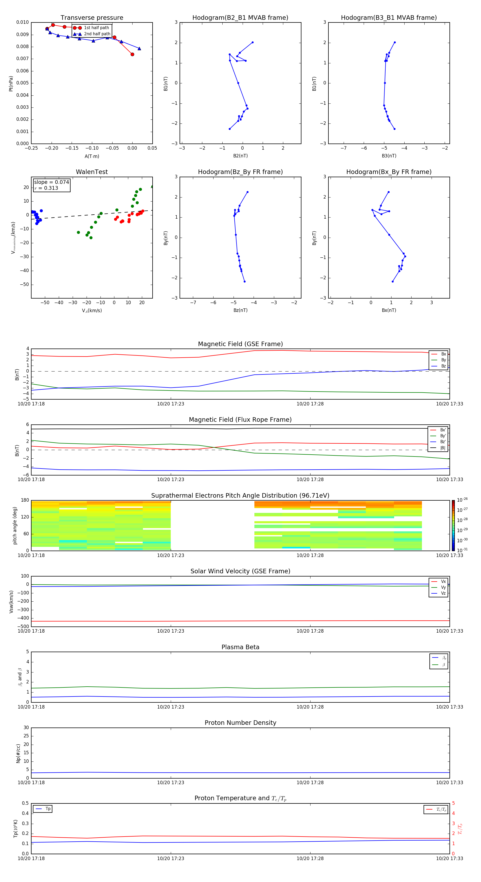
Task: Click the '10^-31' colorbar tick label
Action: 462,550
